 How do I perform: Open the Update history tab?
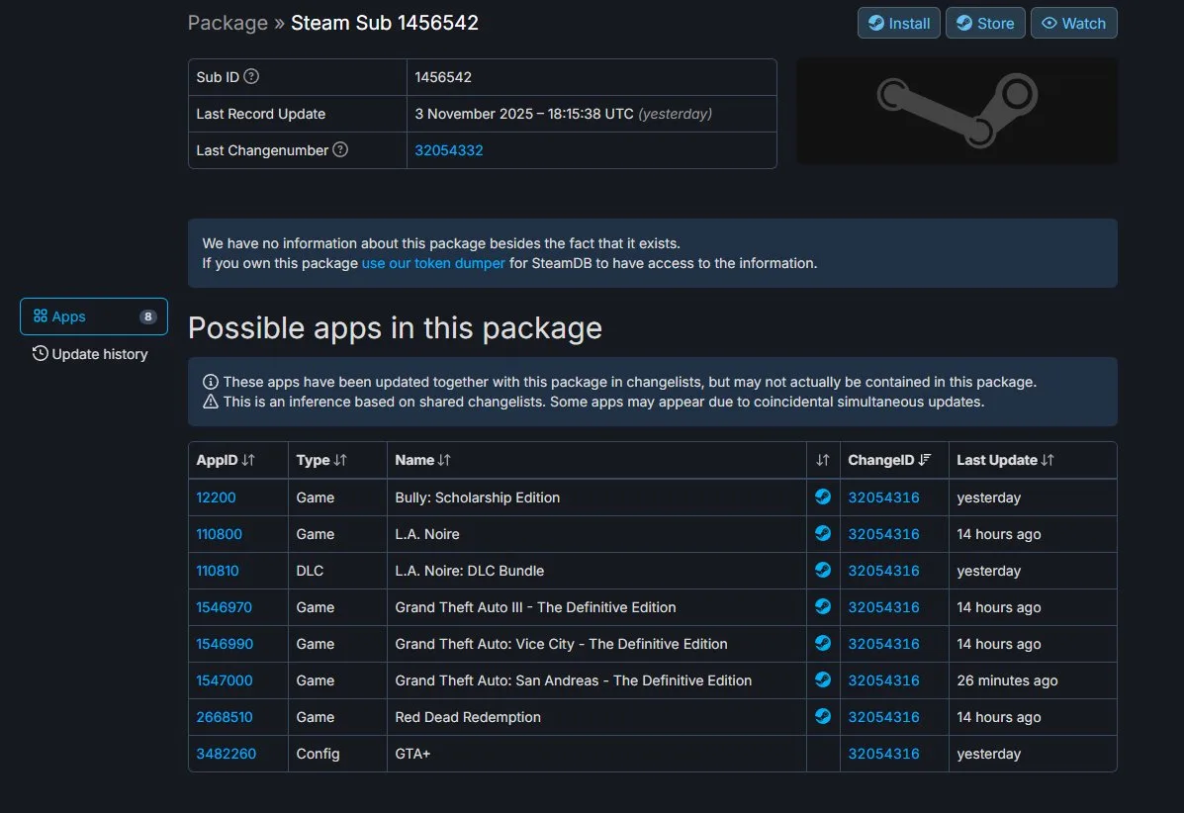pos(90,354)
